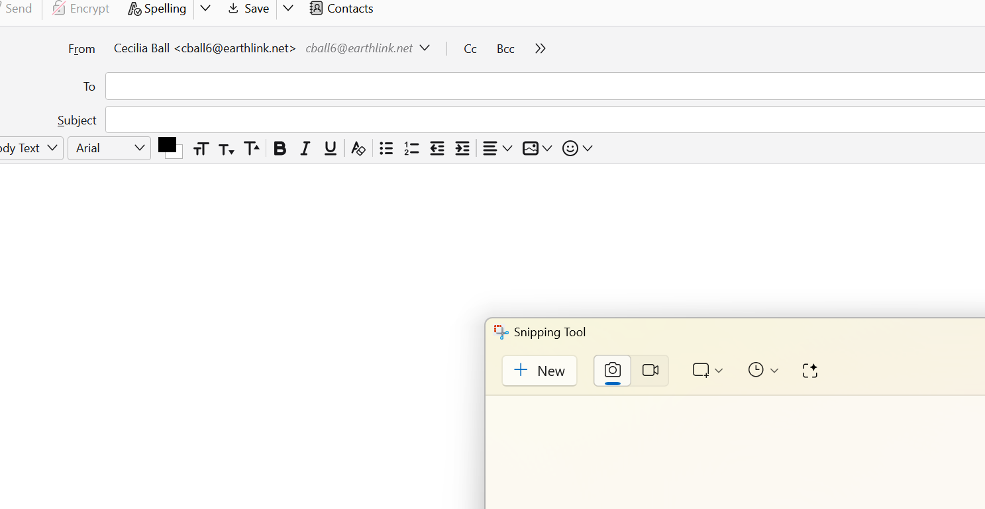The height and width of the screenshot is (509, 985).
Task: Toggle underline formatting
Action: coord(331,149)
